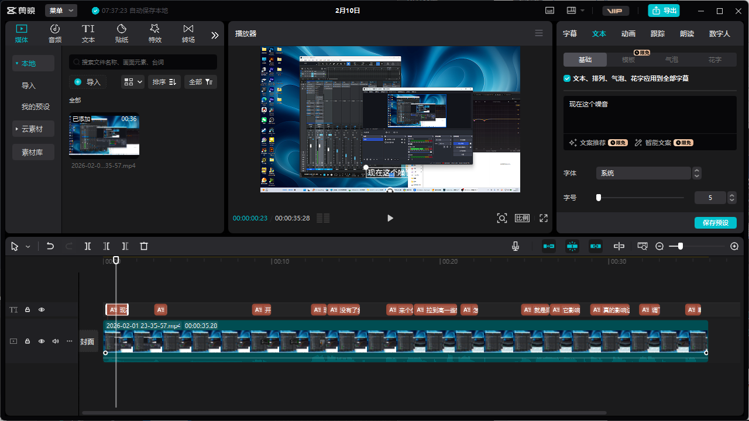
Task: Start voiceover recording with microphone icon
Action: 516,246
